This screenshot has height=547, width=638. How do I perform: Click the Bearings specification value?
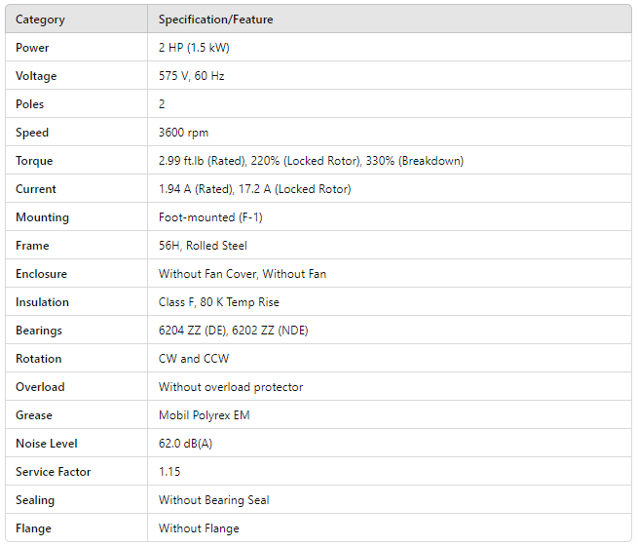point(233,331)
